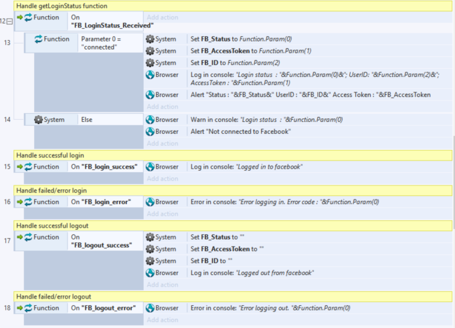
Task: Click Function icon of FB_login_error event
Action: 28,202
